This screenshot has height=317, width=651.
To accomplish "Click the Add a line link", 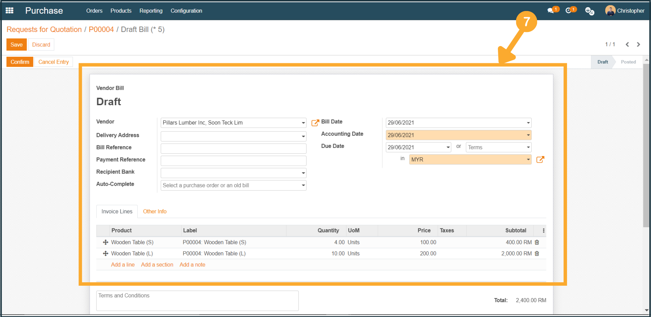I will tap(122, 265).
